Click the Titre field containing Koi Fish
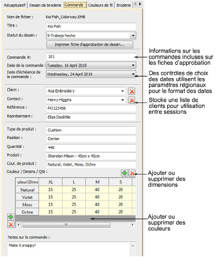Image resolution: width=221 pixels, height=257 pixels. coord(91,26)
